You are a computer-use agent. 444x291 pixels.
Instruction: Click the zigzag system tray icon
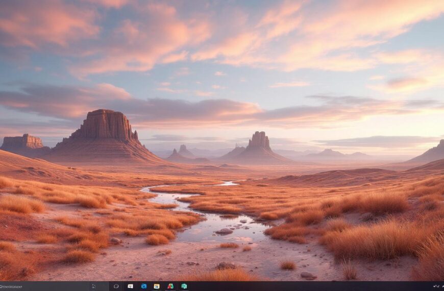[436, 286]
